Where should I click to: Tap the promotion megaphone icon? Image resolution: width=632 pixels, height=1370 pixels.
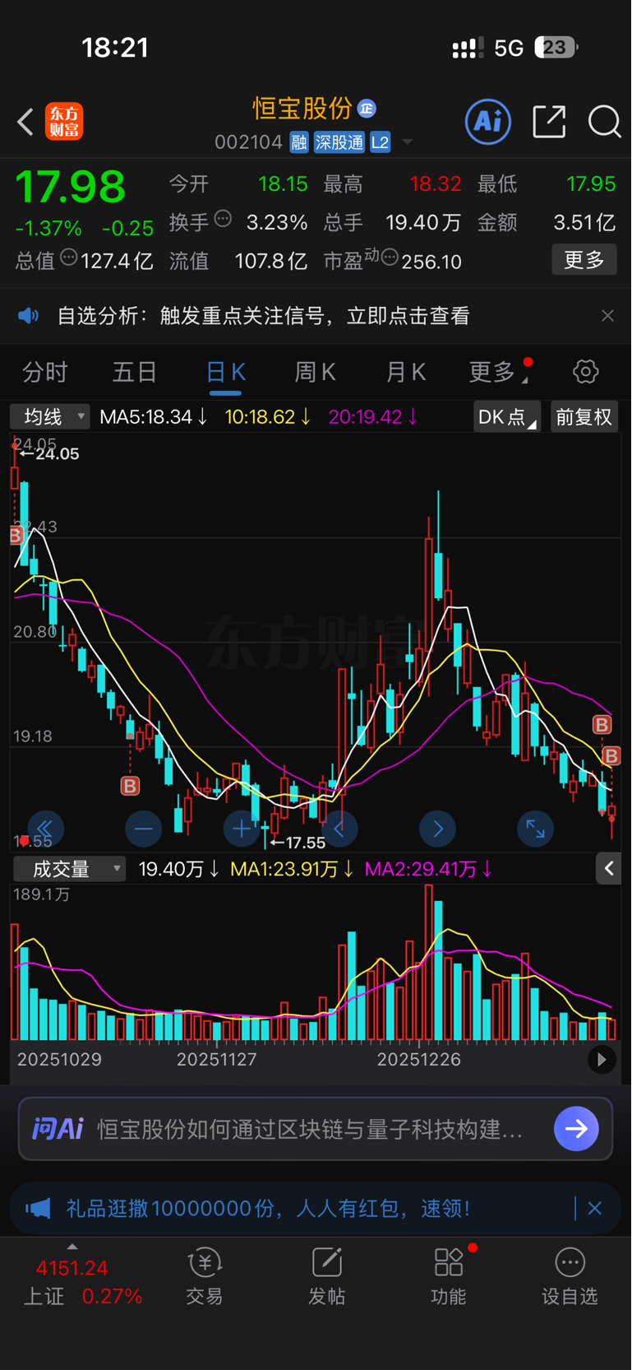(38, 1208)
